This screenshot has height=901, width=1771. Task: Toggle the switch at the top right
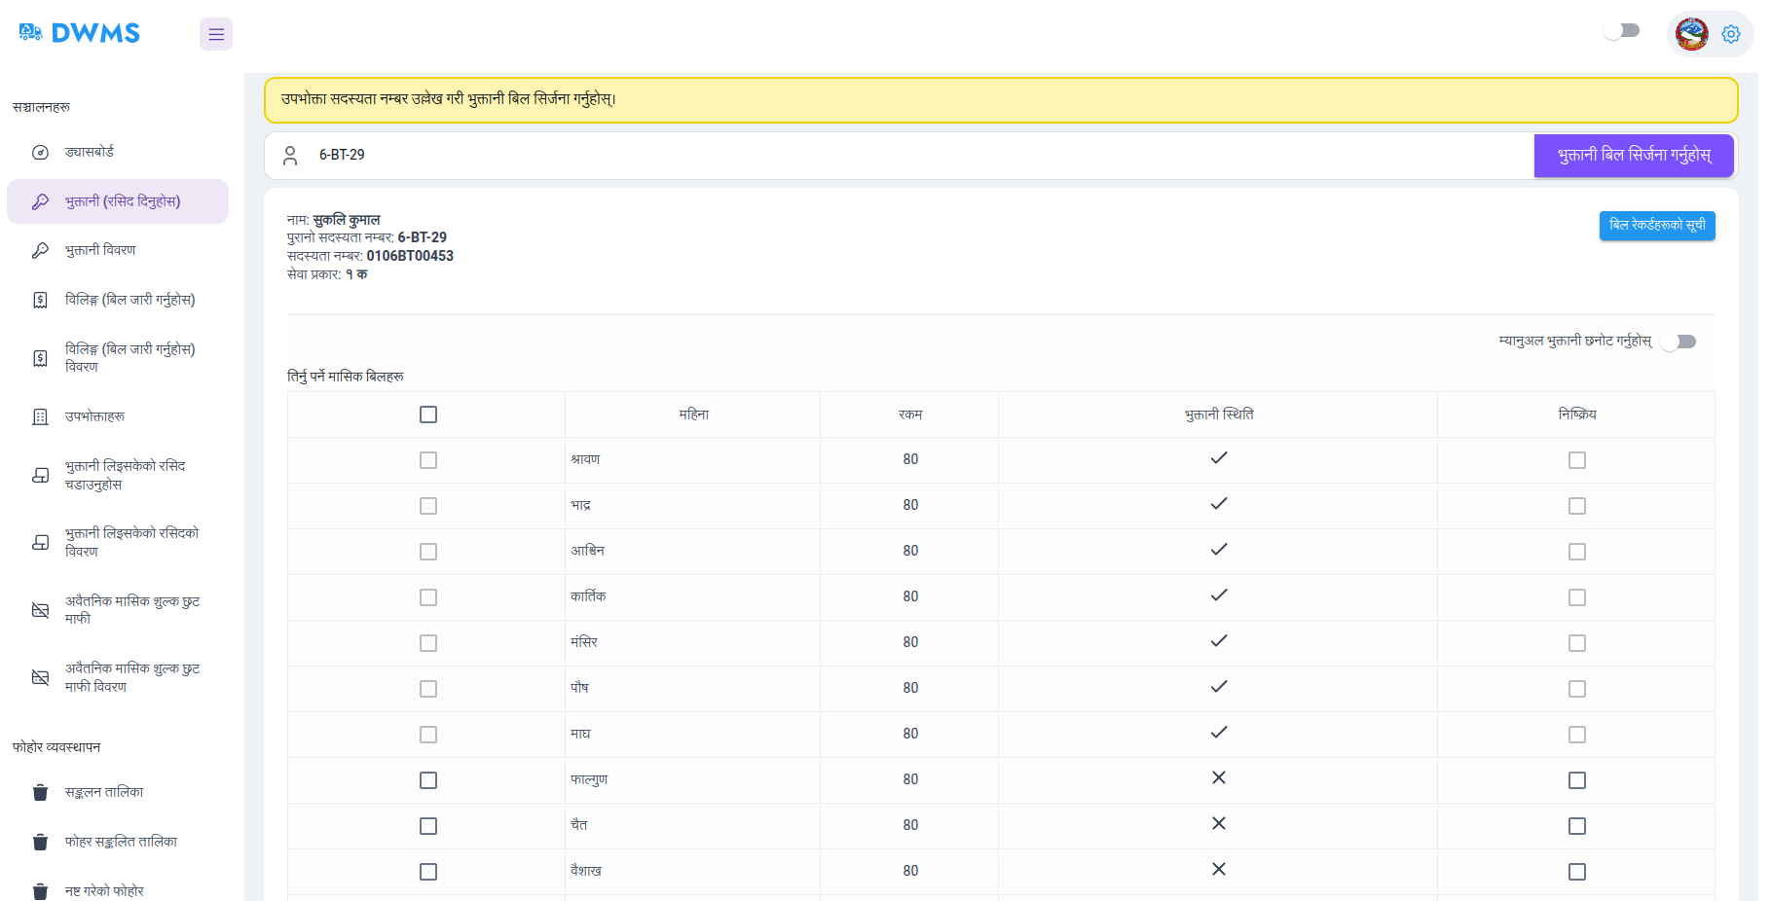pos(1623,30)
